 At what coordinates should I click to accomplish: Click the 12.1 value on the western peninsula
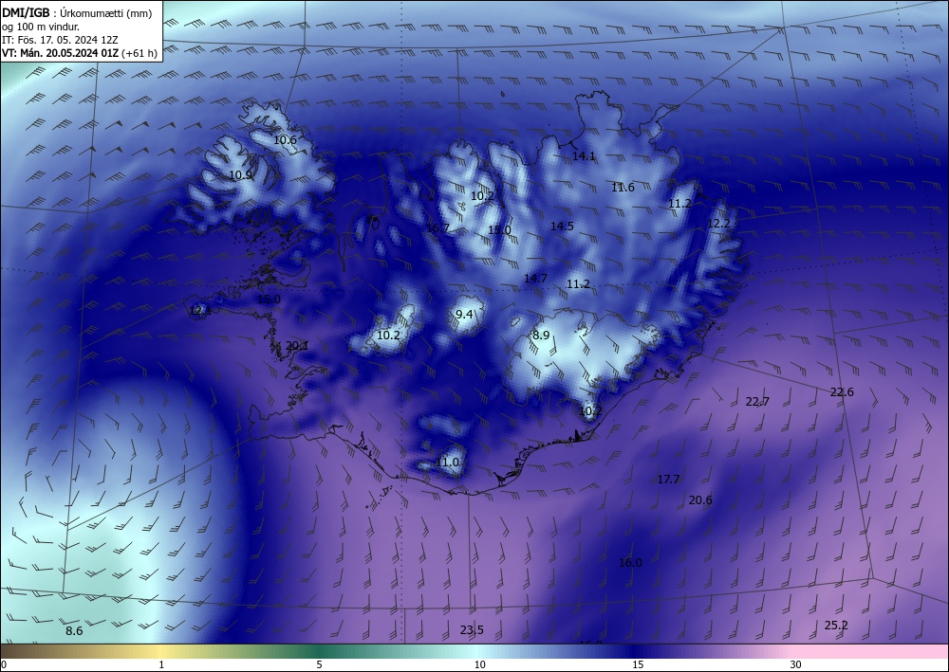click(200, 311)
